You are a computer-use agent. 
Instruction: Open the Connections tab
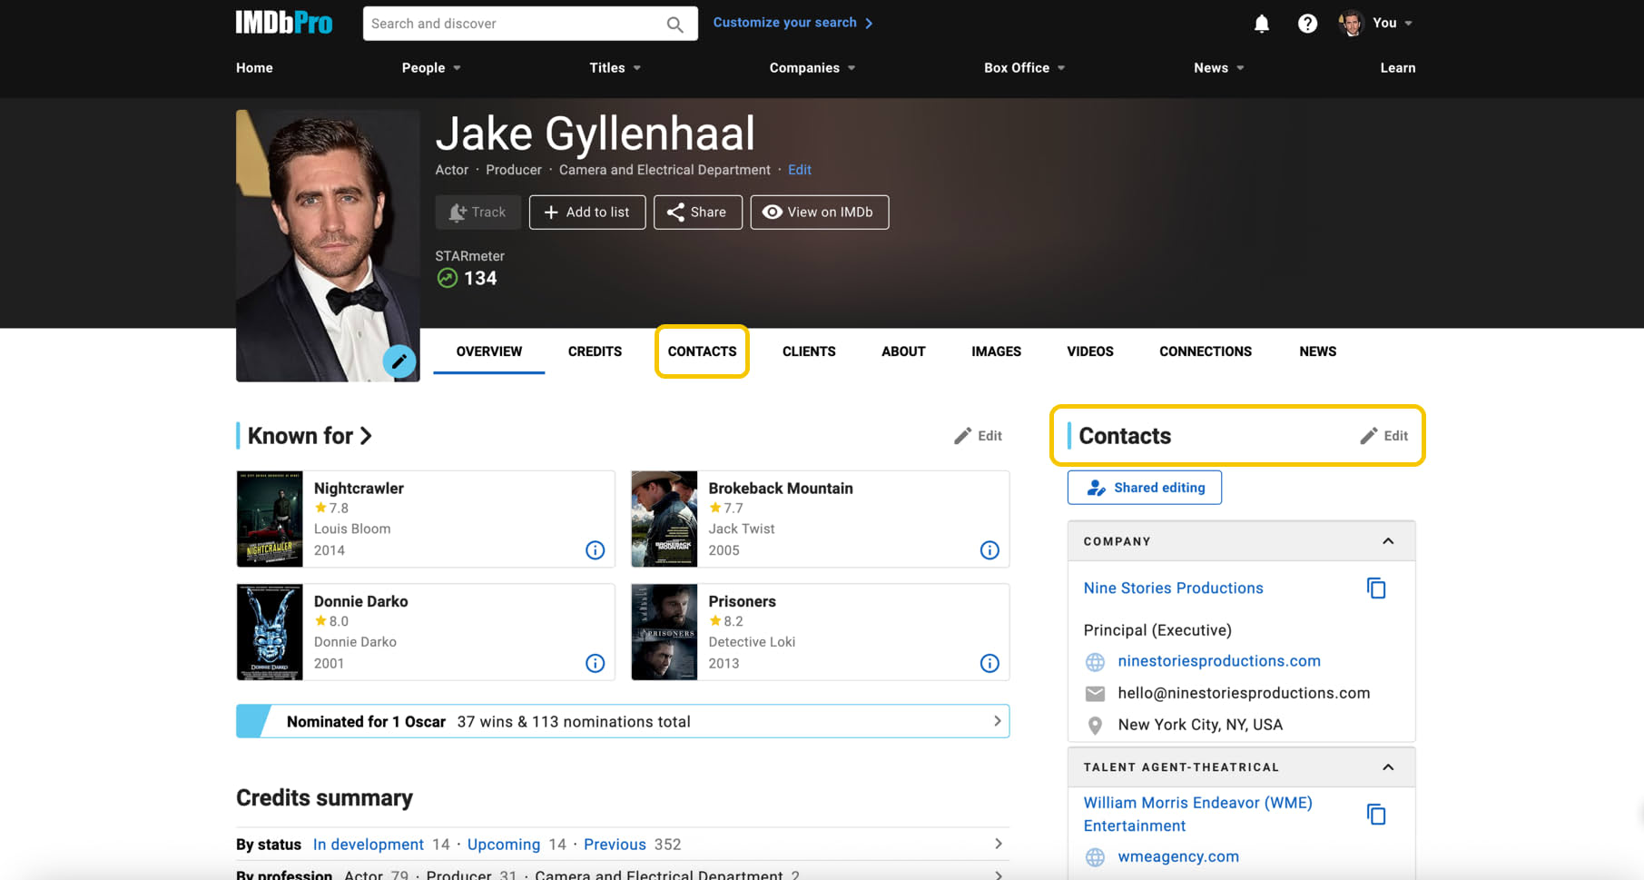point(1205,351)
